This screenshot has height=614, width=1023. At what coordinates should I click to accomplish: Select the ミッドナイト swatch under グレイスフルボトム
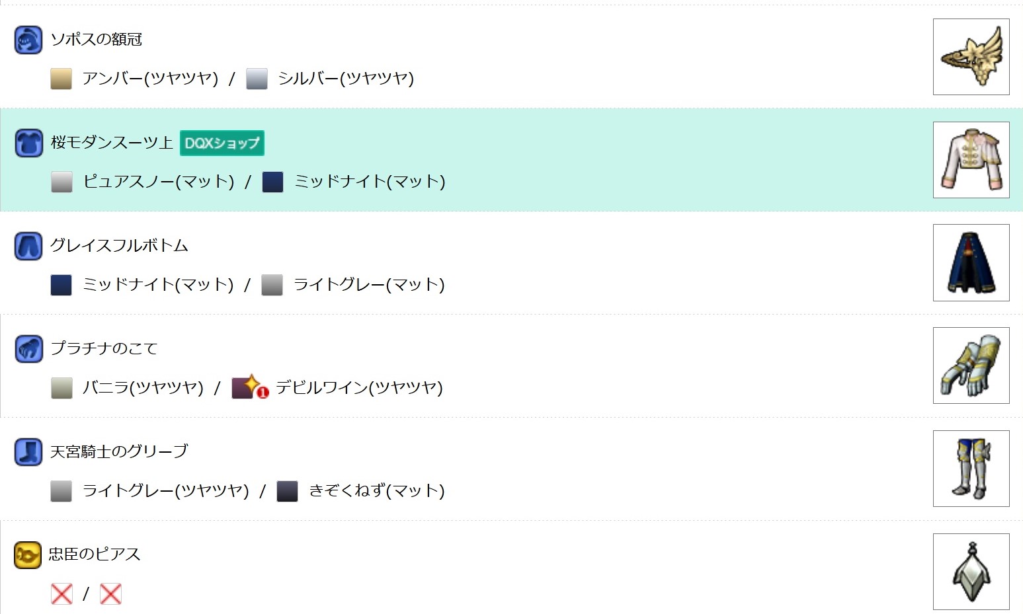coord(61,284)
